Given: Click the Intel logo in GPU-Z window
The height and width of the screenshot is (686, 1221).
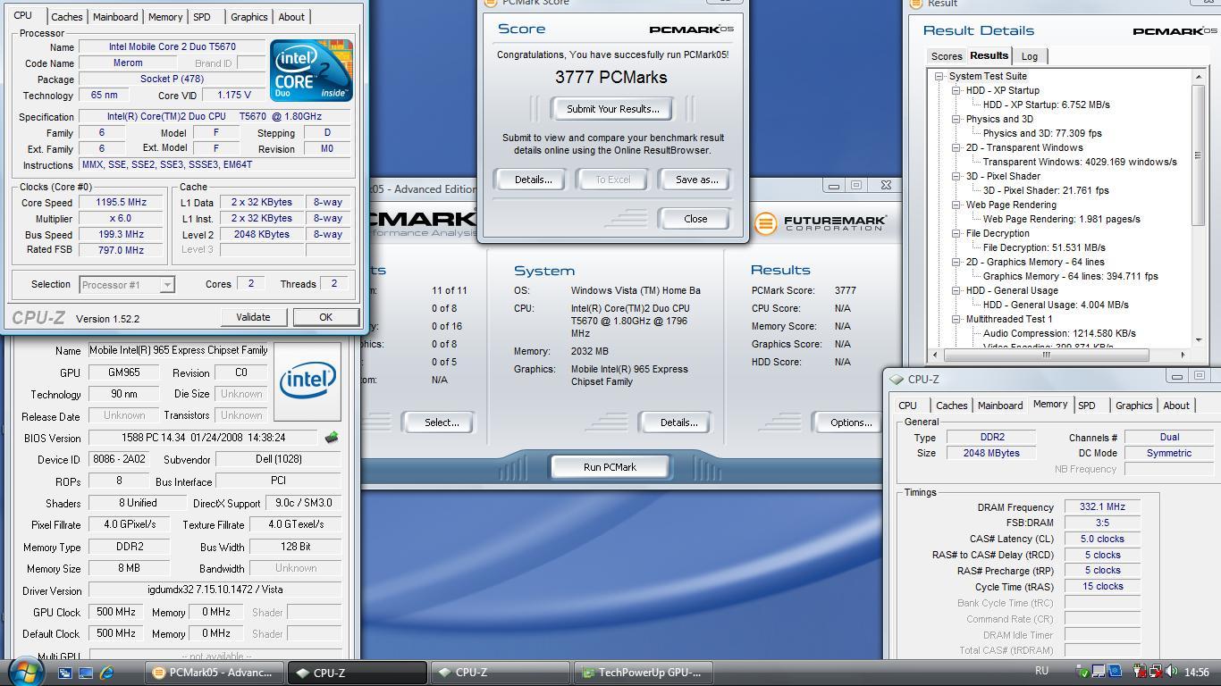Looking at the screenshot, I should 307,381.
